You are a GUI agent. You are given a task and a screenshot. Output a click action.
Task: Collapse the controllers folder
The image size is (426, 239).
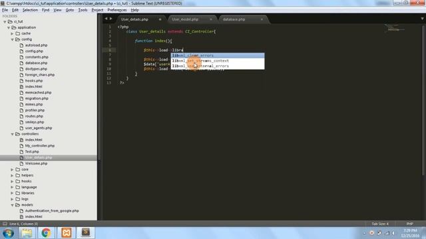point(12,134)
